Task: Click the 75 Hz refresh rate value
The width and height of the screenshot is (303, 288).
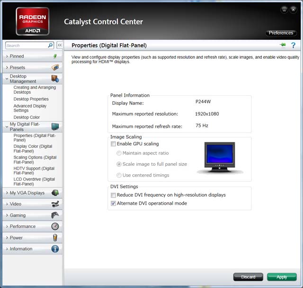Action: tap(202, 126)
